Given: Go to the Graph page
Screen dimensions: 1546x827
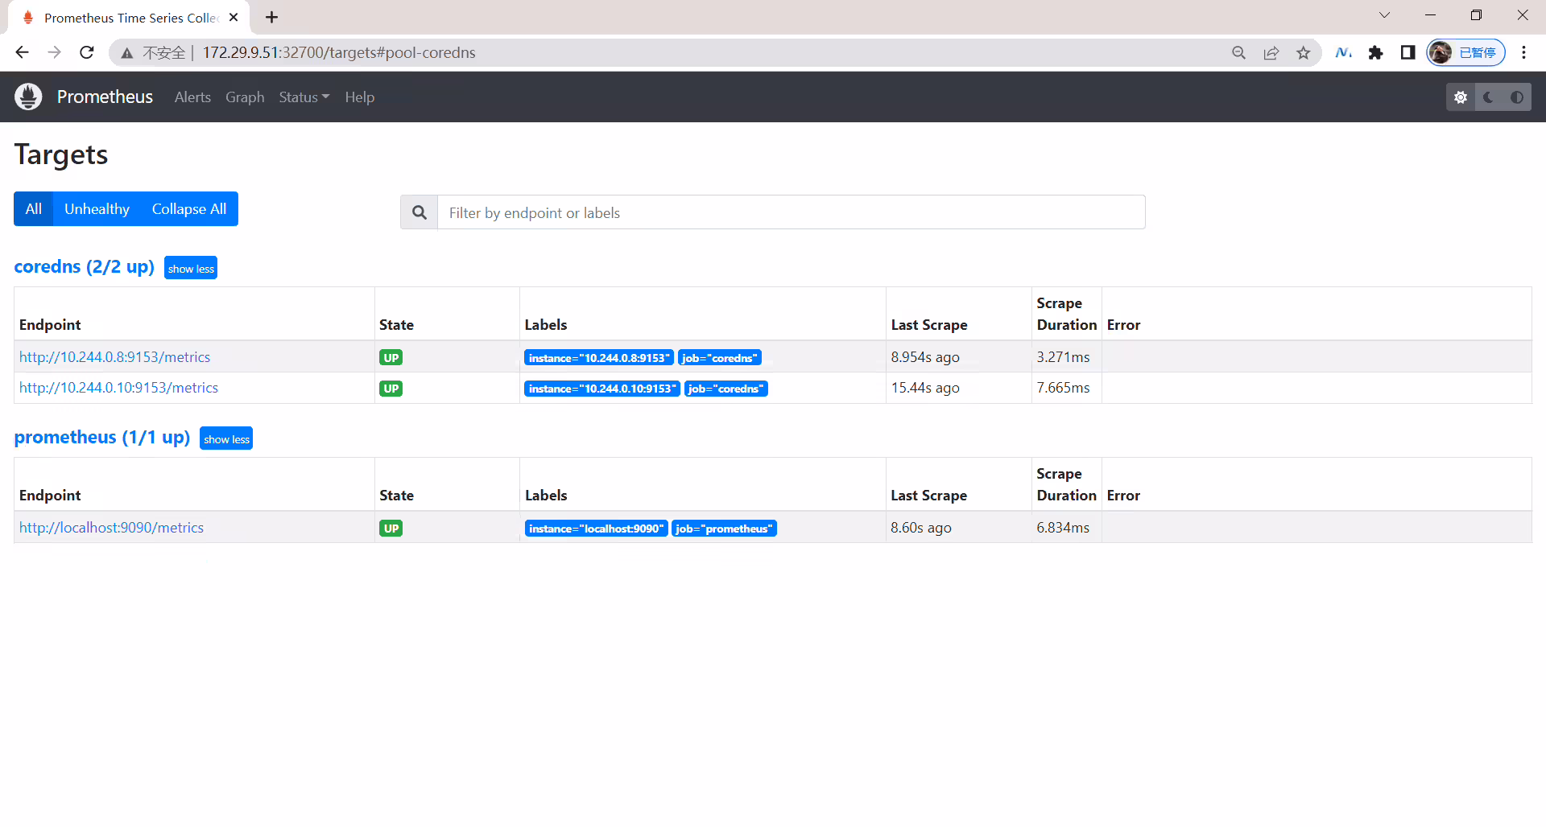Looking at the screenshot, I should (x=245, y=97).
